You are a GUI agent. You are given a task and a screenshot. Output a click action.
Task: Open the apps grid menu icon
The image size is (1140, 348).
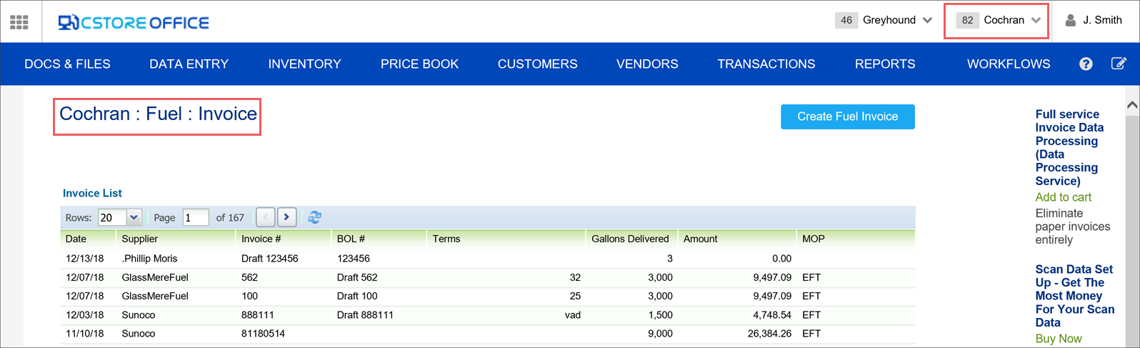click(19, 22)
